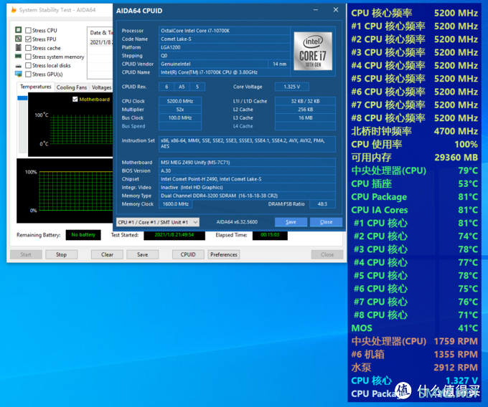The height and width of the screenshot is (407, 488).
Task: Switch to the Cooling Fans tab
Action: (x=72, y=87)
